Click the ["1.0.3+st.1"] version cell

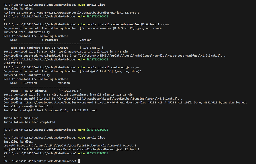pyautogui.click(x=91, y=48)
